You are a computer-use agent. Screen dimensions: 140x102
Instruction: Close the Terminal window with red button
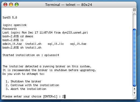[5, 5]
